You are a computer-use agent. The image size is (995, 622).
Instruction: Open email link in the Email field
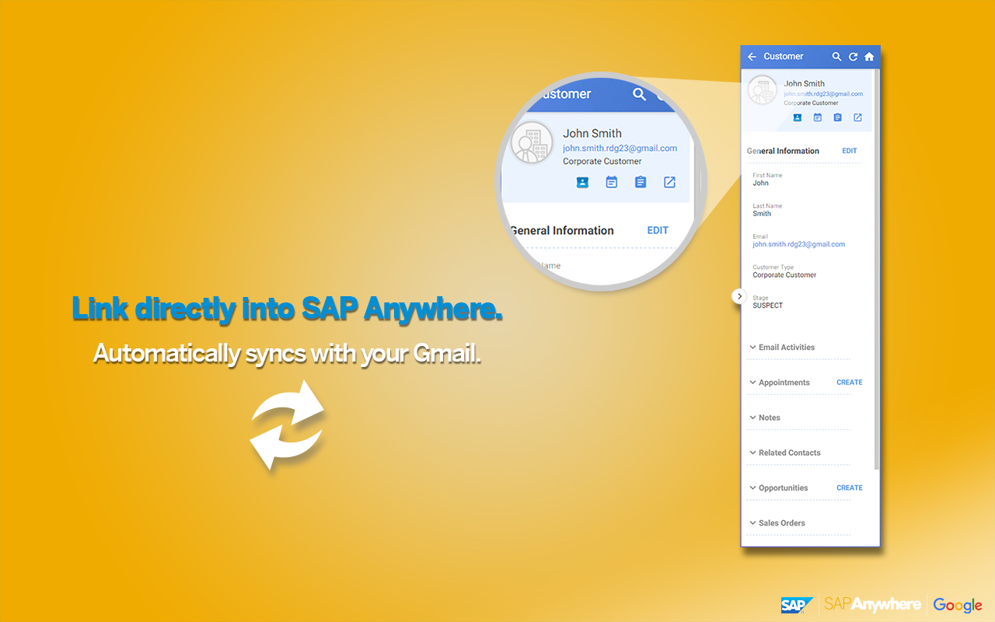pyautogui.click(x=798, y=244)
